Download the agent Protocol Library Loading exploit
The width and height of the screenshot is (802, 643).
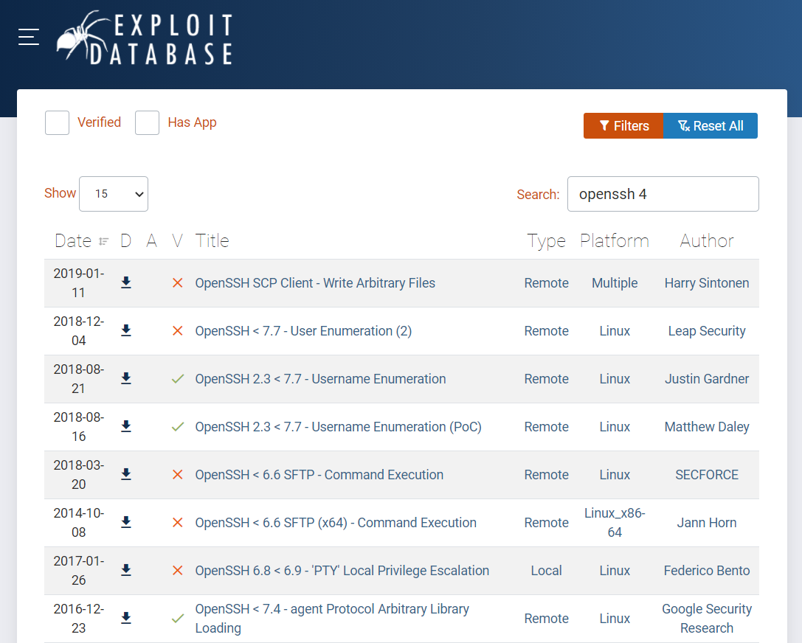coord(126,619)
